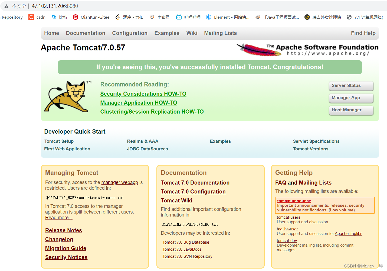387x271 pixels.
Task: Click the insecure site warning icon
Action: click(6, 6)
